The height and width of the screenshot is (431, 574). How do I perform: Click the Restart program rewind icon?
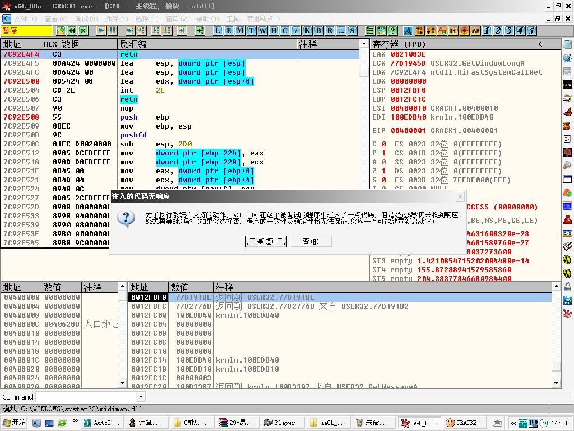pos(72,30)
